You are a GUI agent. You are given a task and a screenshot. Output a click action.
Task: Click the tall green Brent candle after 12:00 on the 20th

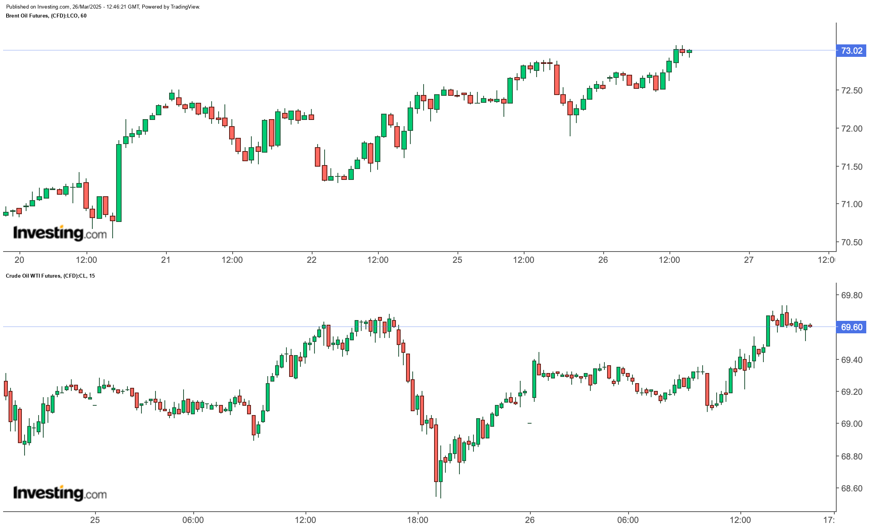point(119,183)
